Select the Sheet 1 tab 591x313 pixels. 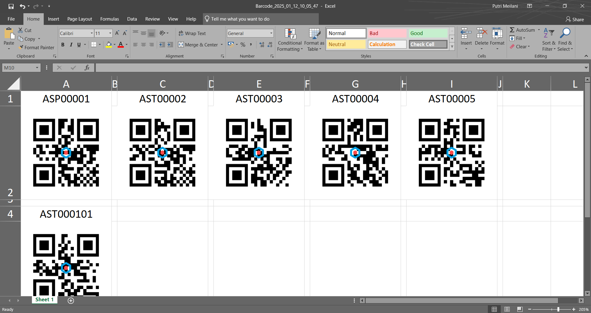point(45,300)
